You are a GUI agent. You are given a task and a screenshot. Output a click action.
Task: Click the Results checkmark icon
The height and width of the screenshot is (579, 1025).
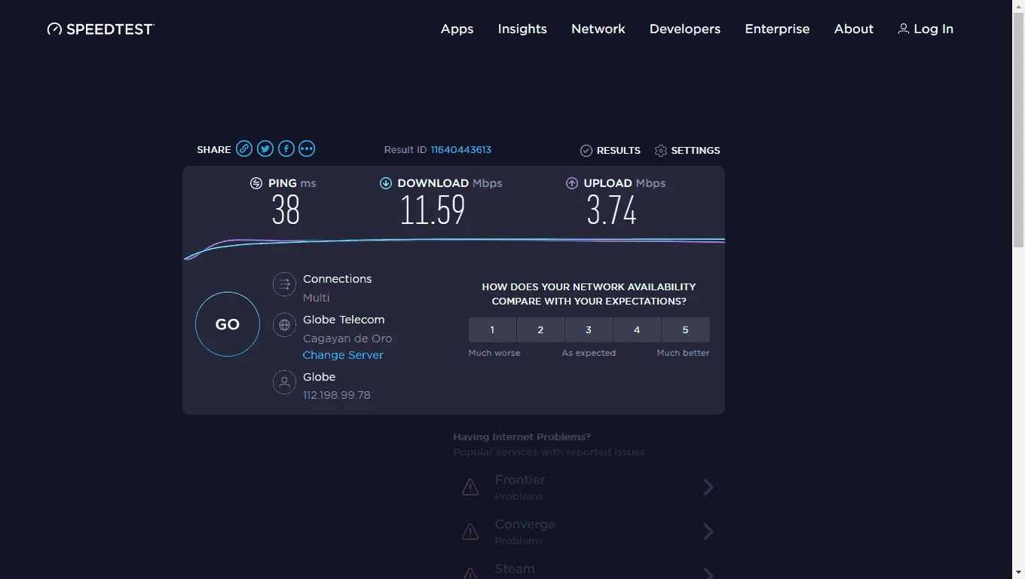586,151
